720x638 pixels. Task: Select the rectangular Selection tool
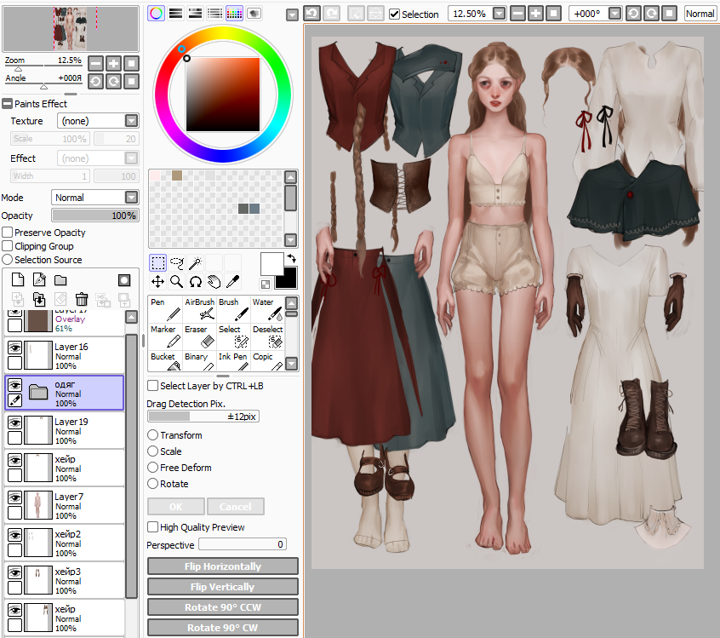[158, 263]
